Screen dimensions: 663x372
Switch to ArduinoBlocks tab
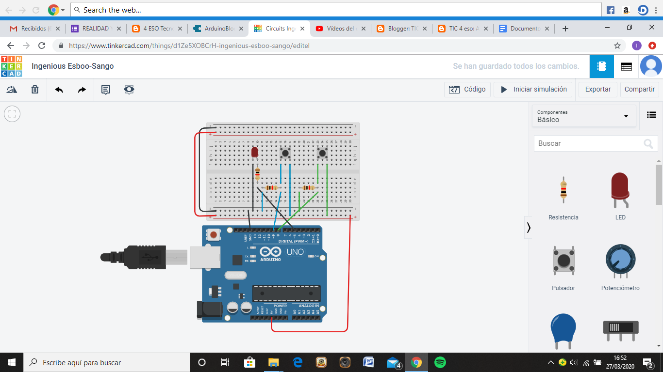[x=217, y=29]
